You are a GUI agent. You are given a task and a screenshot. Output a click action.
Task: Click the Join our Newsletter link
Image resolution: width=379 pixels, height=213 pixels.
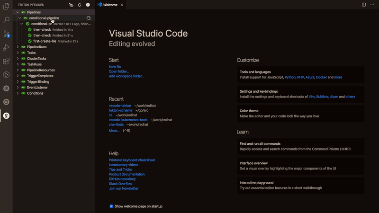[124, 188]
